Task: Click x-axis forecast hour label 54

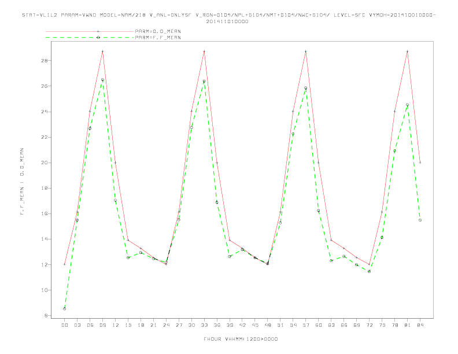Action: click(x=293, y=325)
